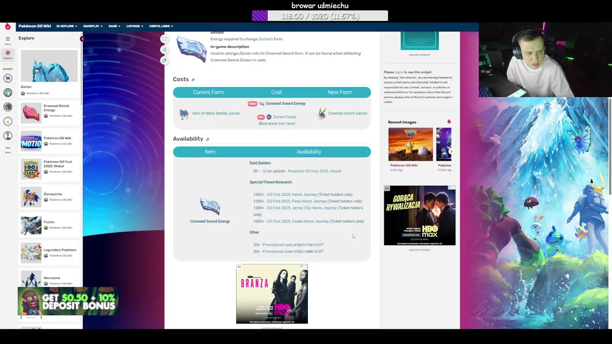
Task: Expand the GAMEPLAY dropdown menu
Action: pos(93,26)
